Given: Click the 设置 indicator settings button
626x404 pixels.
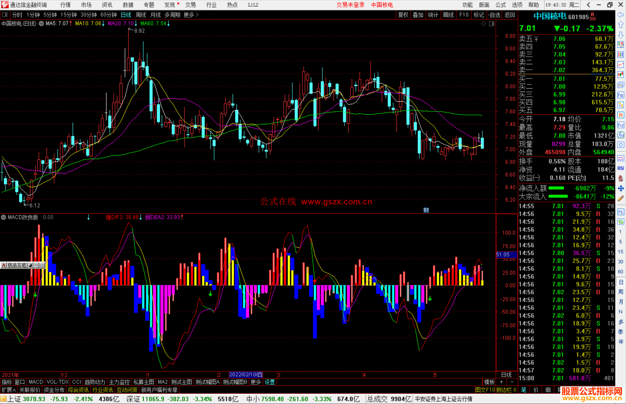Looking at the screenshot, I should (270, 382).
